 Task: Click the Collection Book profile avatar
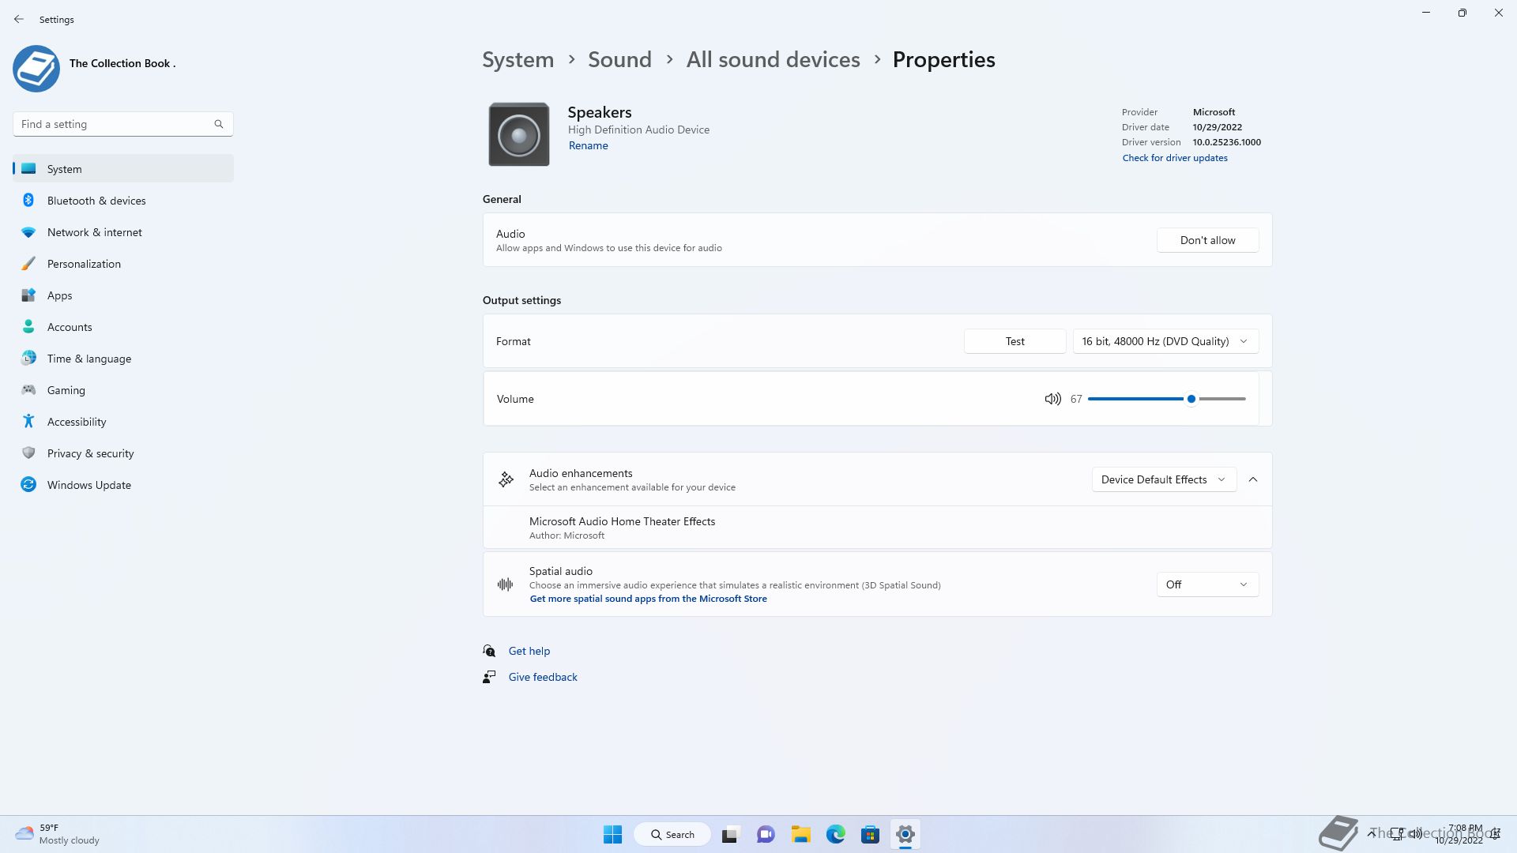coord(36,69)
